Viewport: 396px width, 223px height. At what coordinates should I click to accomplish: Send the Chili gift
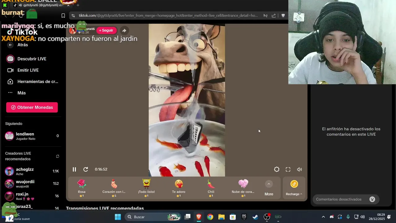click(x=211, y=188)
